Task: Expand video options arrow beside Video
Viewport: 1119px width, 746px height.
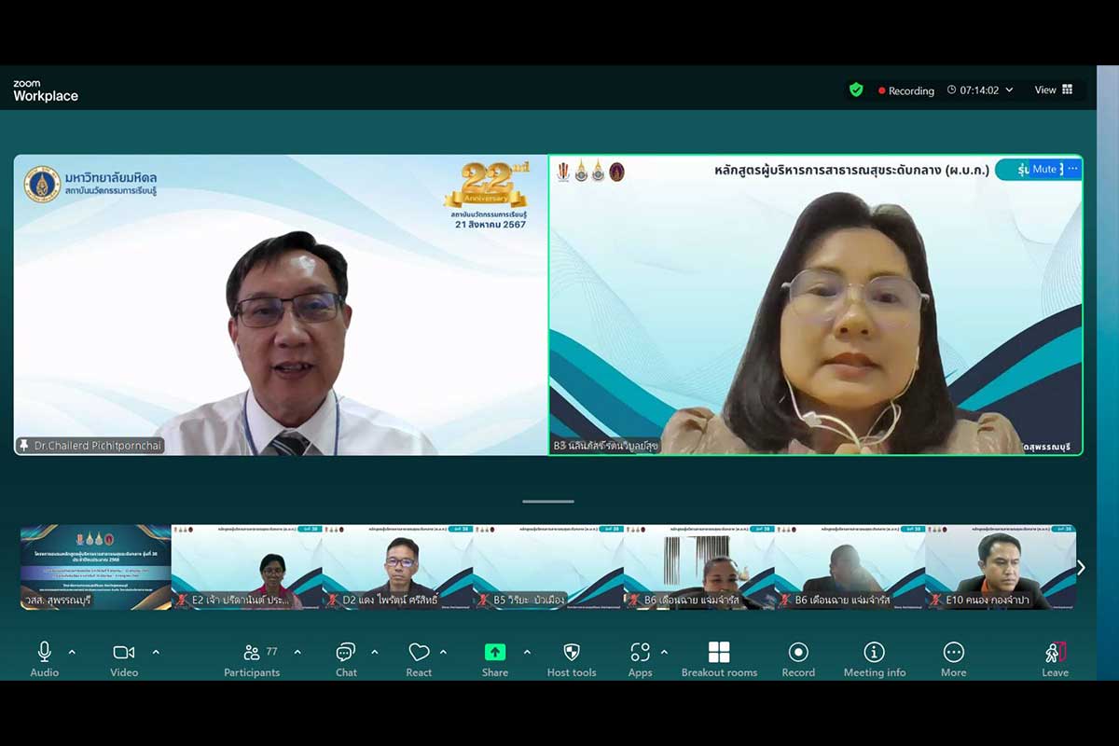Action: point(156,652)
